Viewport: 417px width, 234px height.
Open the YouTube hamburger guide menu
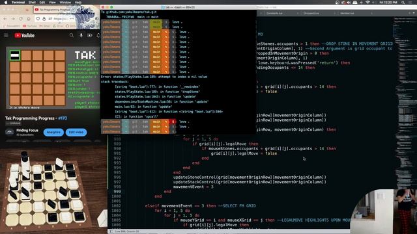(x=6, y=35)
